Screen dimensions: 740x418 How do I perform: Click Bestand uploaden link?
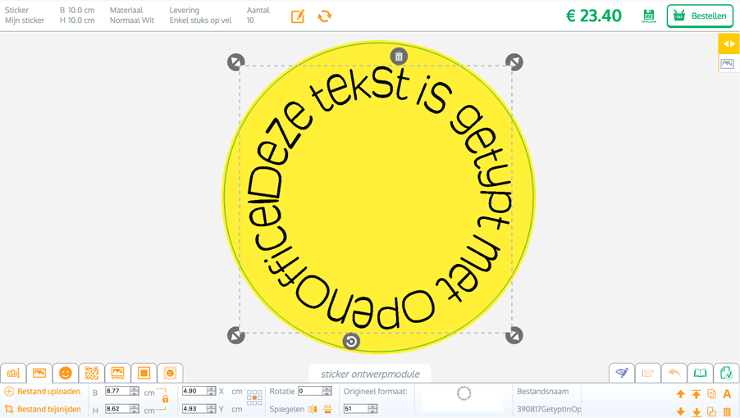(43, 392)
